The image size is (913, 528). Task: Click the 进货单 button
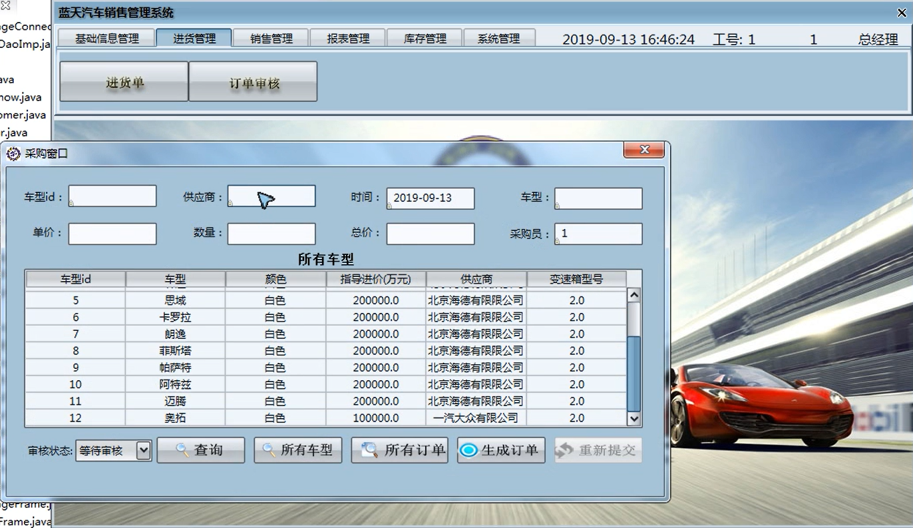[x=123, y=81]
